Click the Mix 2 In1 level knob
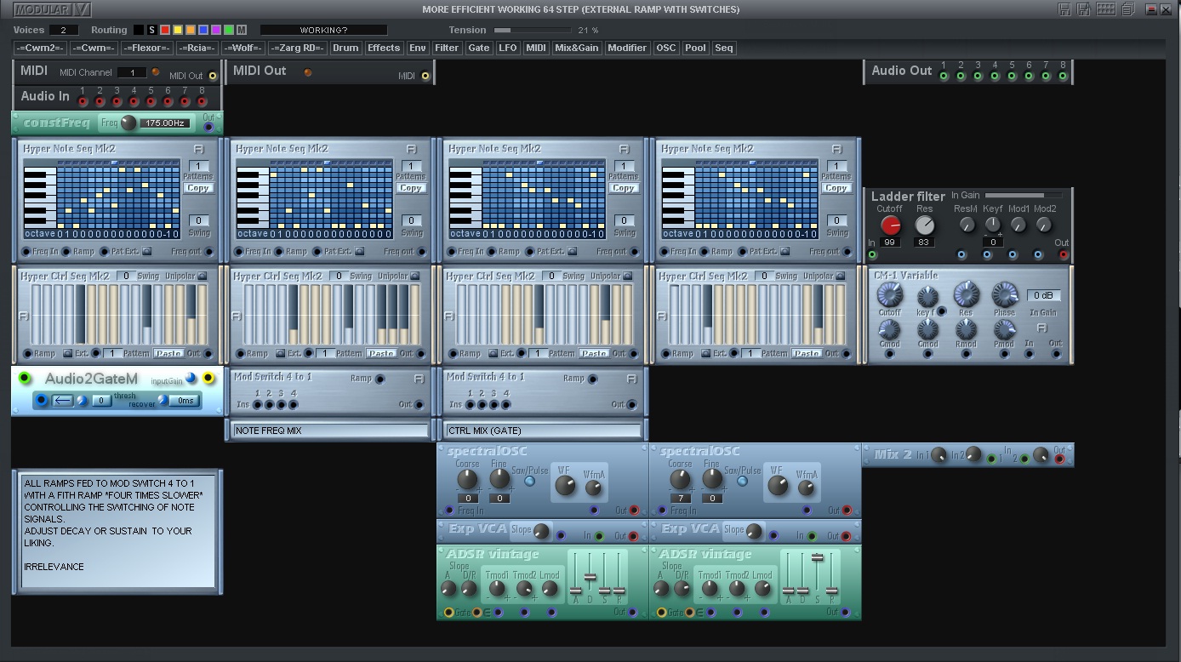The height and width of the screenshot is (662, 1181). pos(939,455)
